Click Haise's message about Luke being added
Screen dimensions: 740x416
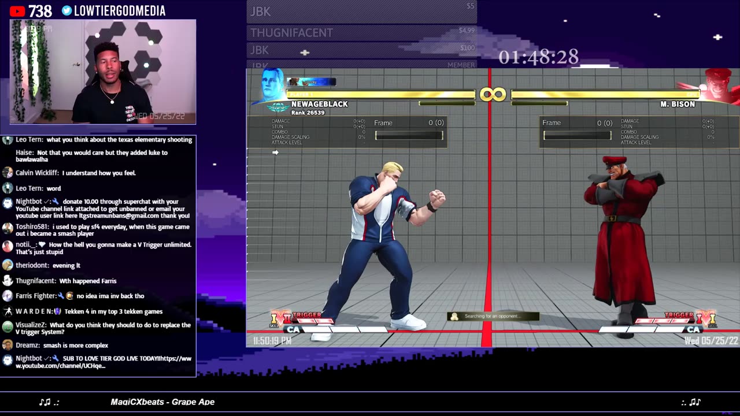(91, 156)
